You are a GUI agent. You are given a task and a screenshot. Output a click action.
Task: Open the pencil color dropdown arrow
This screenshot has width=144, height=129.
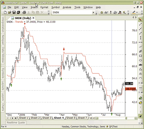click(137, 12)
